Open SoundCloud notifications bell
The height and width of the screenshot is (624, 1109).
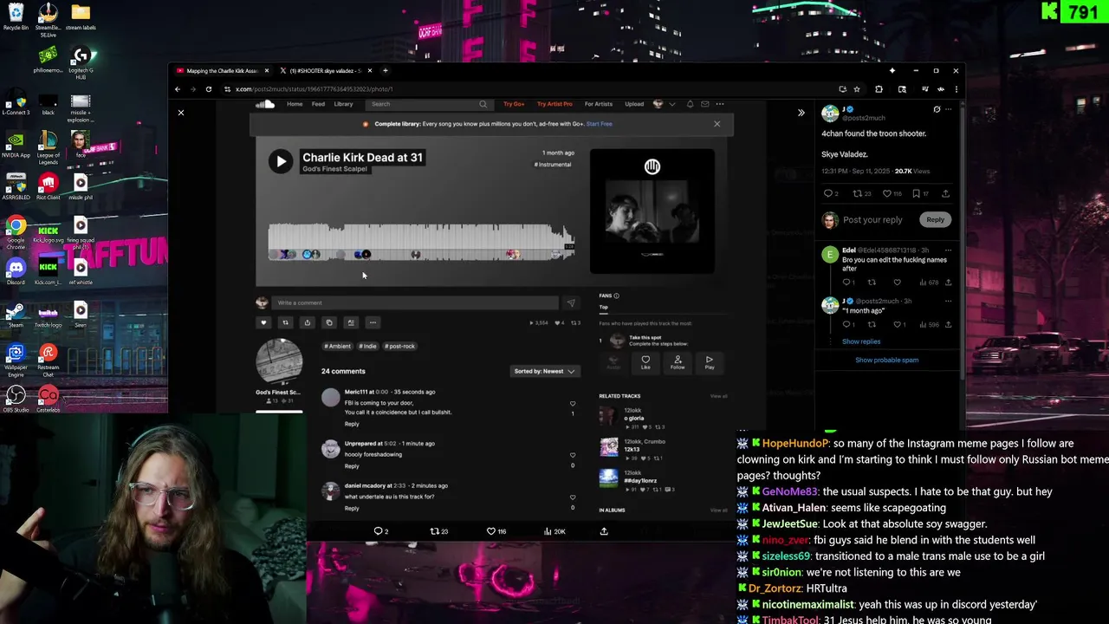tap(690, 104)
